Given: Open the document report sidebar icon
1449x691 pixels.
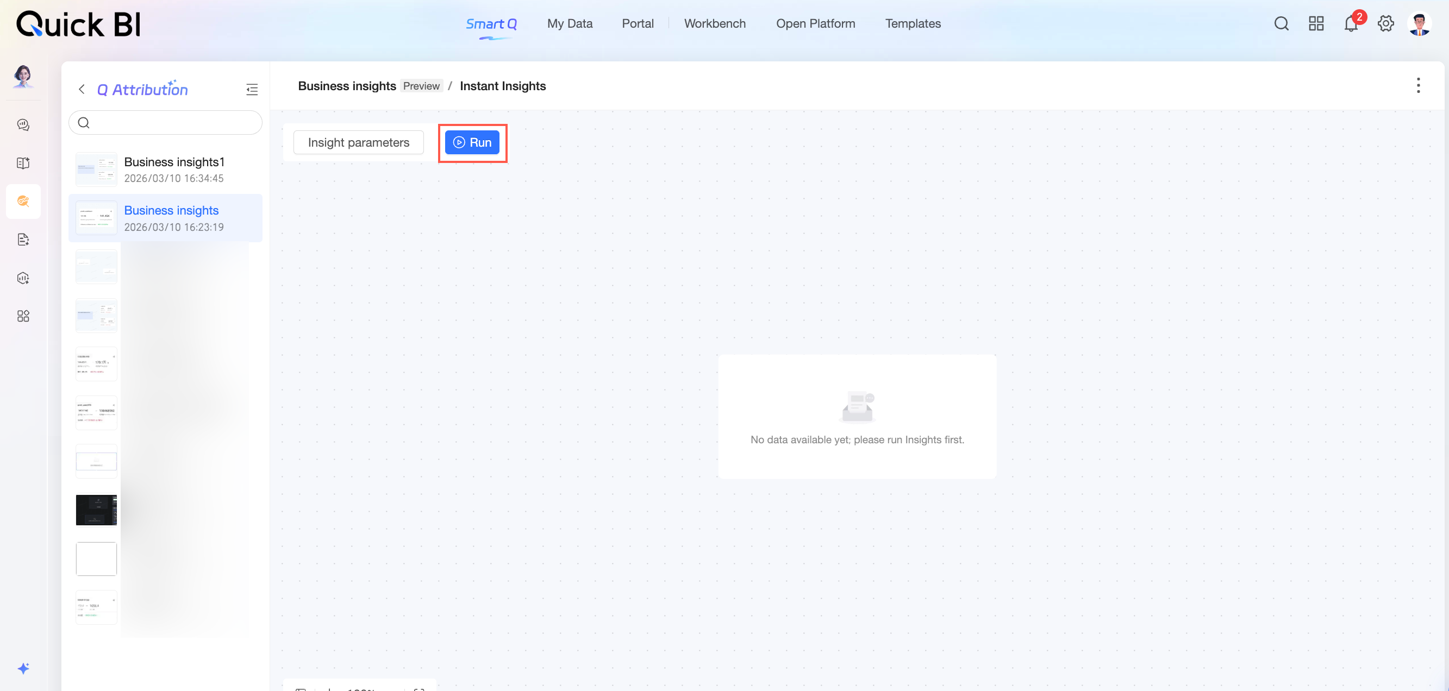Looking at the screenshot, I should point(23,240).
